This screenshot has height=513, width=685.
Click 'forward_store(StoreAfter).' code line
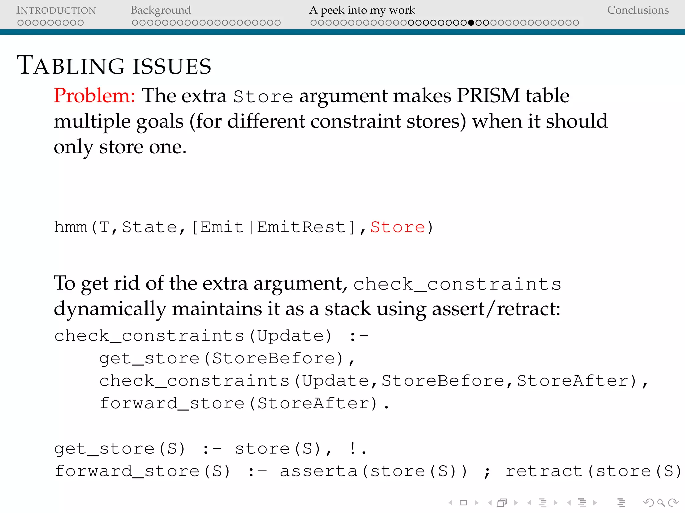[244, 404]
